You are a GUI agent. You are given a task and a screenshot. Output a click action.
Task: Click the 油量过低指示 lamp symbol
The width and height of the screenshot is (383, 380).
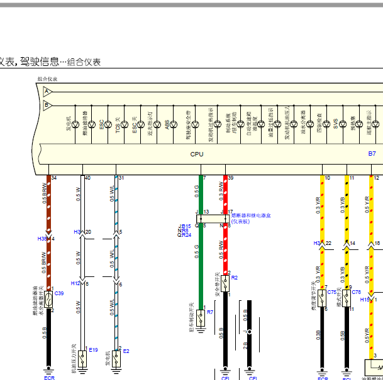point(277,124)
